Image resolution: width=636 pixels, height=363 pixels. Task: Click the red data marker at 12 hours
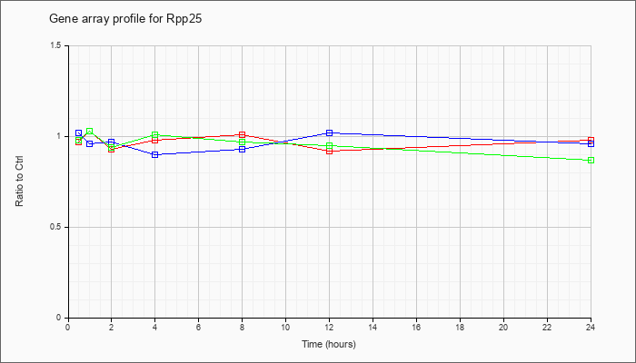[x=329, y=152]
